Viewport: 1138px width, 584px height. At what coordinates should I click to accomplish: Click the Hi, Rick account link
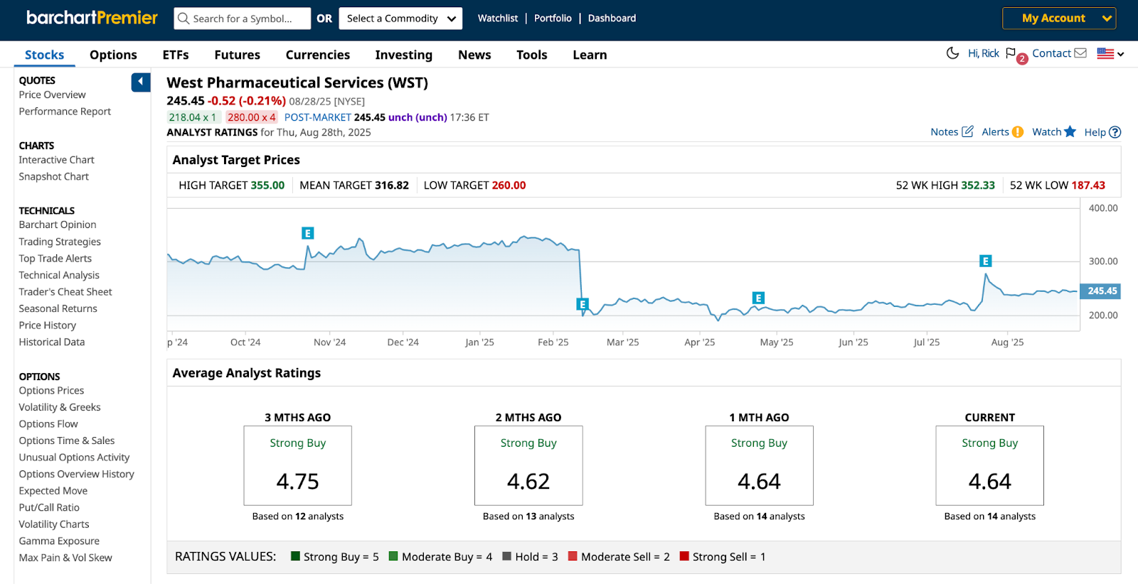pos(983,53)
